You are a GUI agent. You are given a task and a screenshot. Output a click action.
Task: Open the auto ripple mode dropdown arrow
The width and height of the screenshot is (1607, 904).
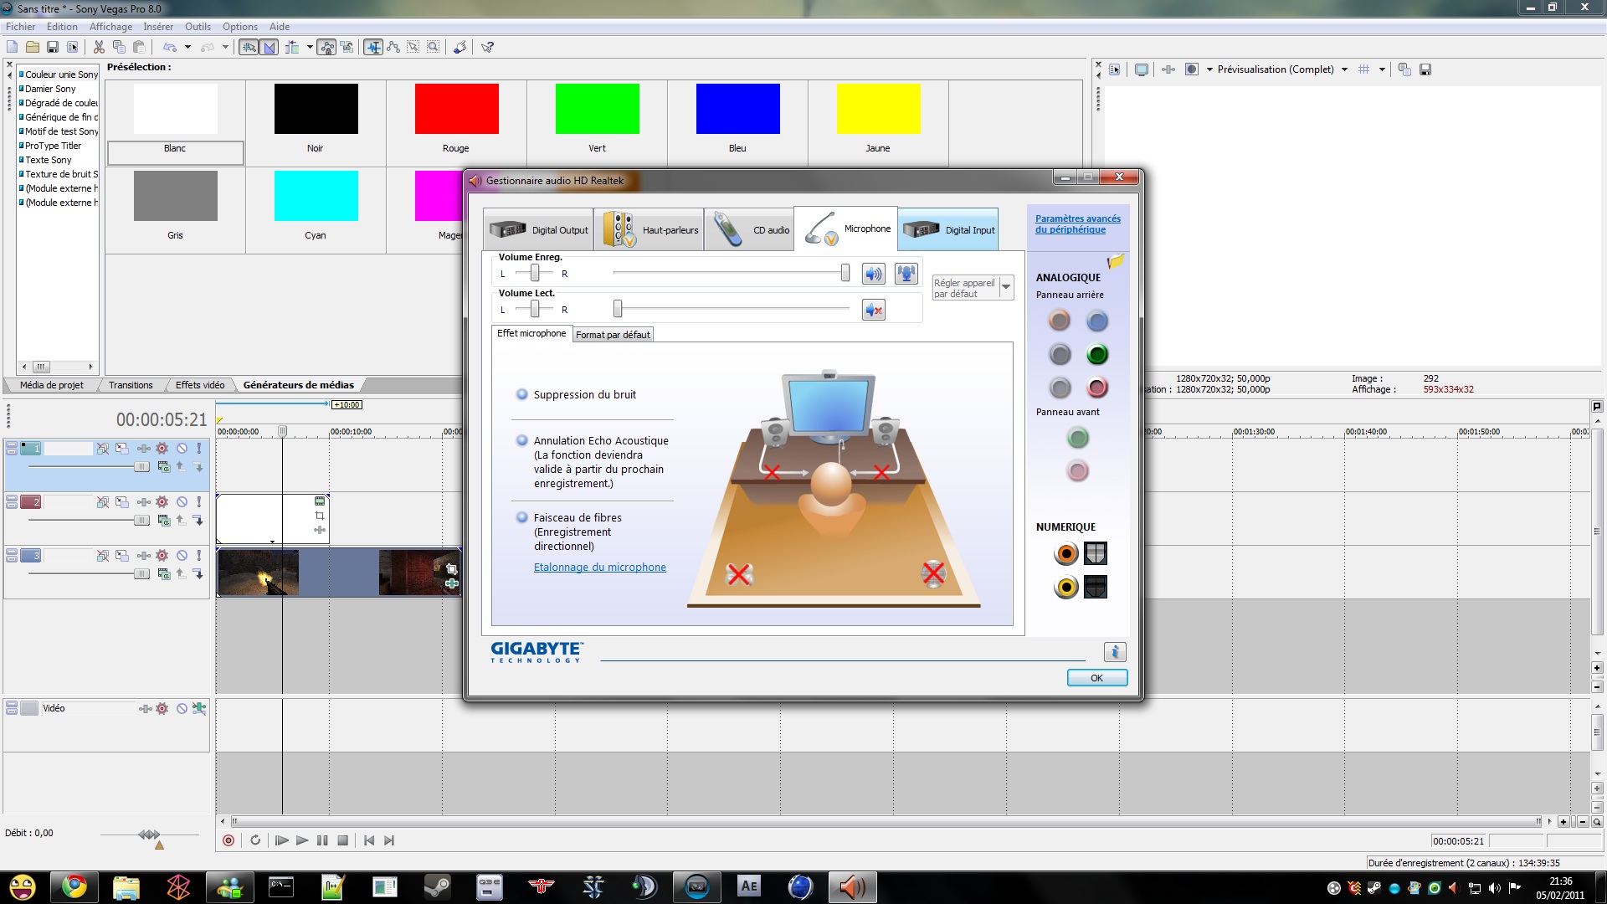point(310,48)
